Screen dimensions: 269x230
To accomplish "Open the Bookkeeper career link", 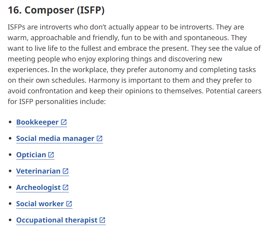I will click(38, 122).
